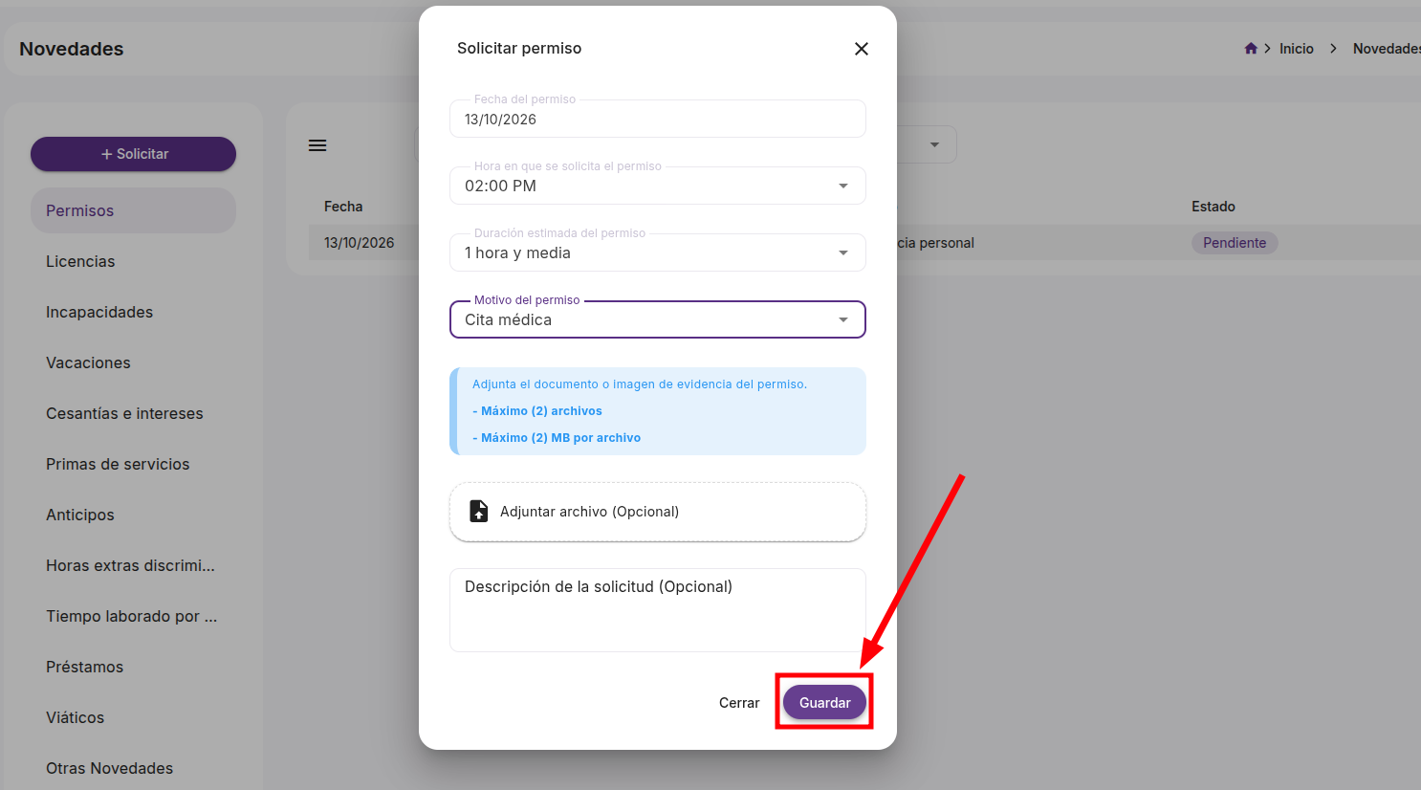The width and height of the screenshot is (1421, 790).
Task: Click the Inicio breadcrumb link
Action: [1297, 49]
